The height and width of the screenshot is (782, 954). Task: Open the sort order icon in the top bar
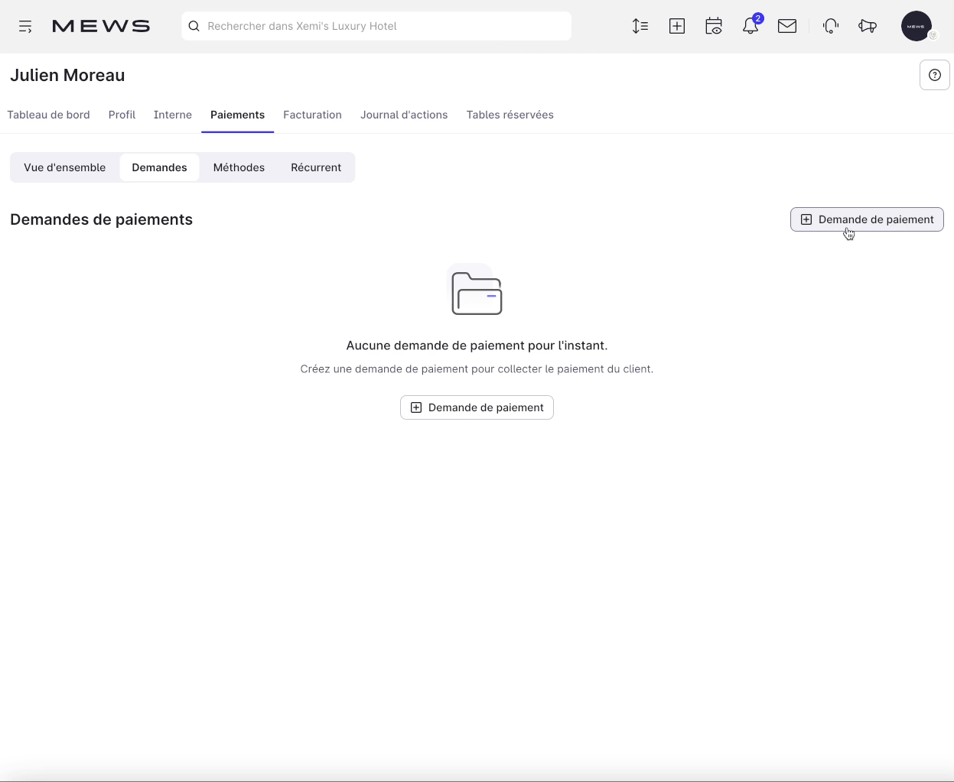640,27
